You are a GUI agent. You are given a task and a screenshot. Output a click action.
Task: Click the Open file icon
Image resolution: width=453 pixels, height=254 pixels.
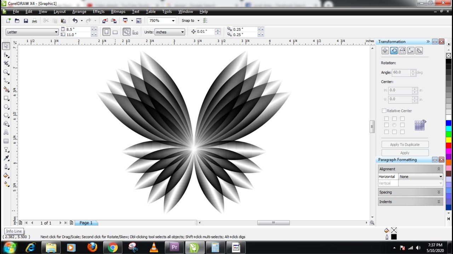coord(17,20)
